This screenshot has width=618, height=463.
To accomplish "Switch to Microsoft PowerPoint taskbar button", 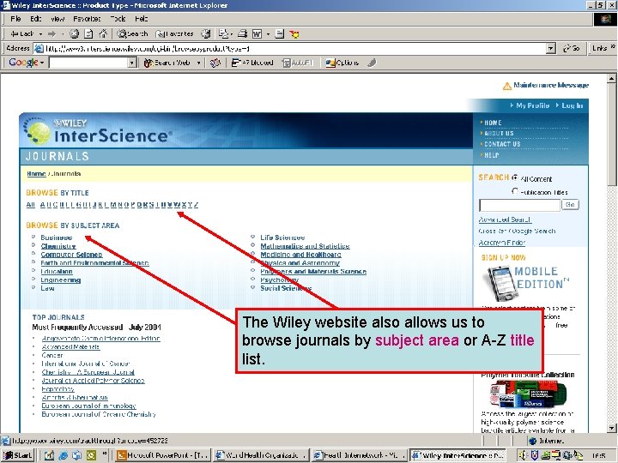I will 163,455.
